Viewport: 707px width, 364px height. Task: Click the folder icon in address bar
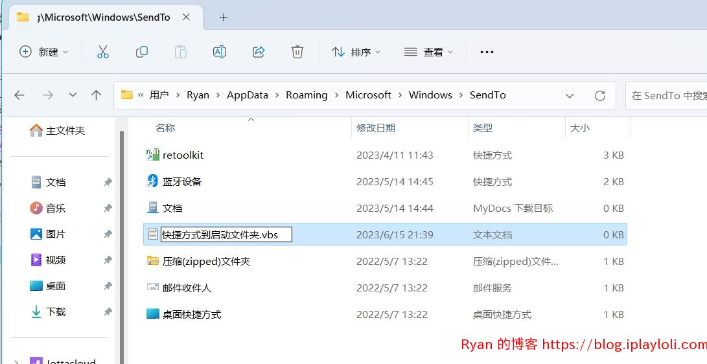(x=127, y=95)
